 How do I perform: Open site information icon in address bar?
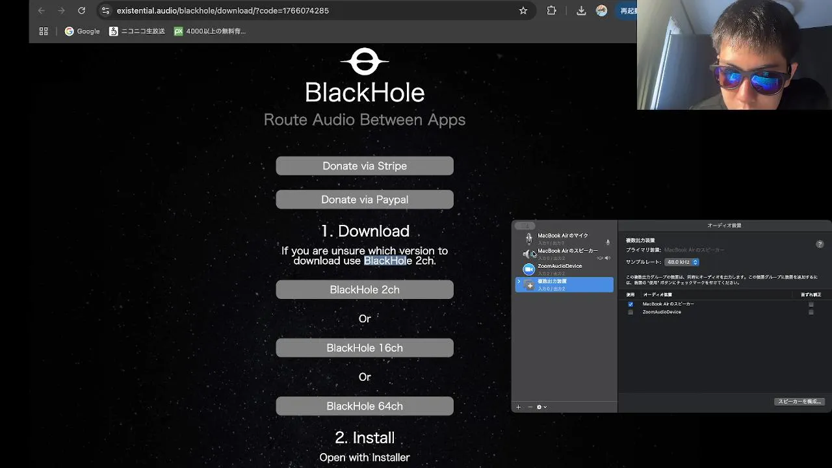106,10
